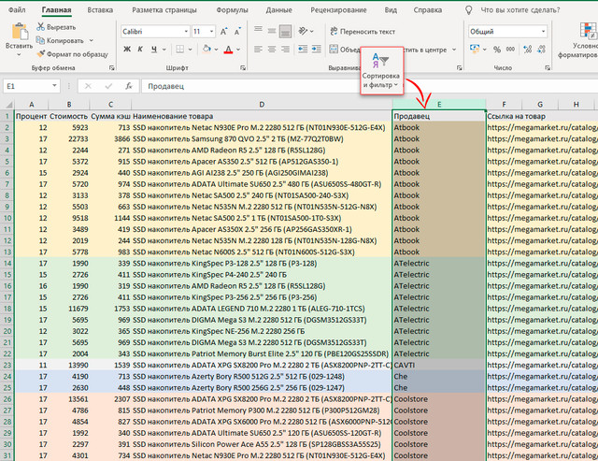
Task: Open the Файл tab
Action: pyautogui.click(x=17, y=10)
